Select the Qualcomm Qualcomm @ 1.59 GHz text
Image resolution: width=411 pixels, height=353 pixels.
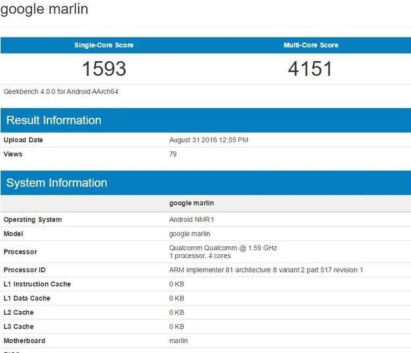[223, 248]
